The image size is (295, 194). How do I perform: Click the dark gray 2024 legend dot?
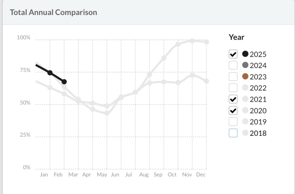click(245, 65)
